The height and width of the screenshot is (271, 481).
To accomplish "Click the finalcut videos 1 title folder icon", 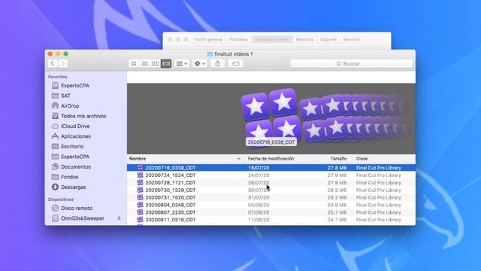I will (210, 54).
